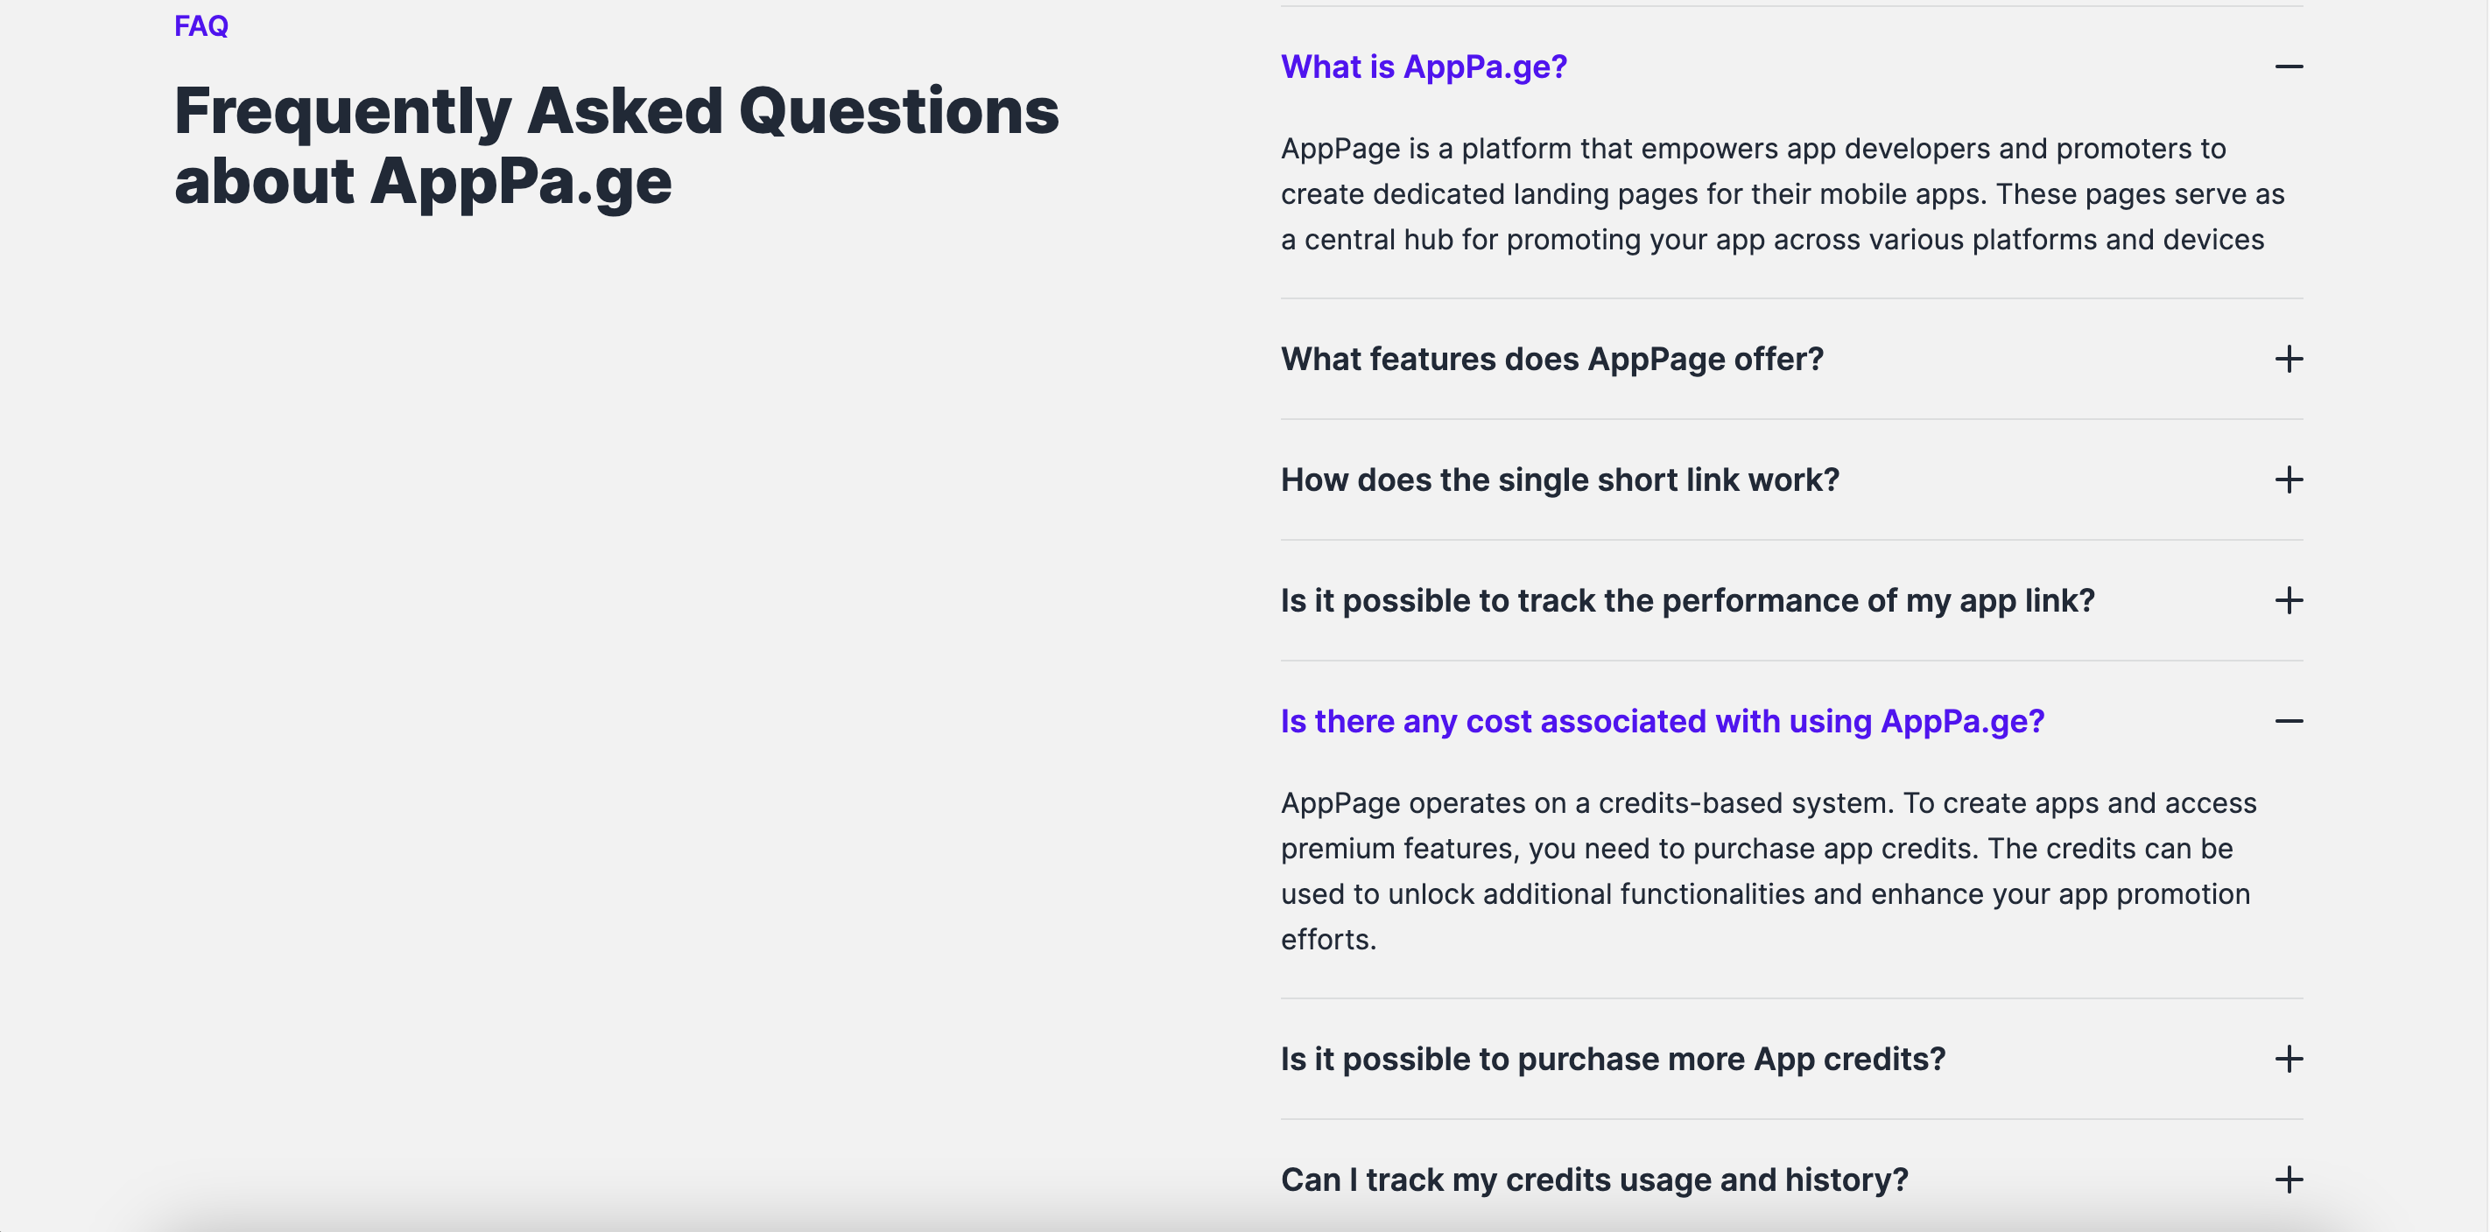Click plus icon next to single short link question
Viewport: 2490px width, 1232px height.
(x=2288, y=480)
